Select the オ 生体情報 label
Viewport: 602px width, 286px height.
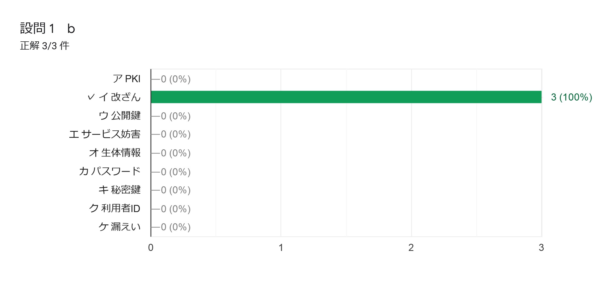115,153
